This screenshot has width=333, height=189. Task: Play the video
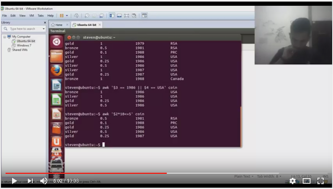click(14, 181)
